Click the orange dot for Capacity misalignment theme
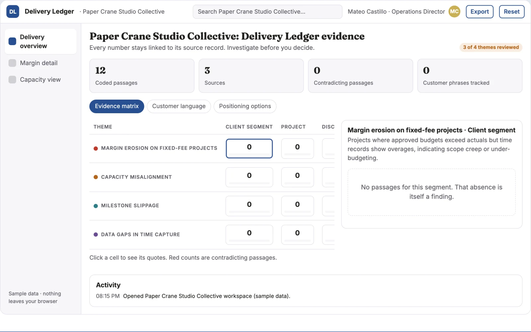The width and height of the screenshot is (531, 332). (x=96, y=177)
